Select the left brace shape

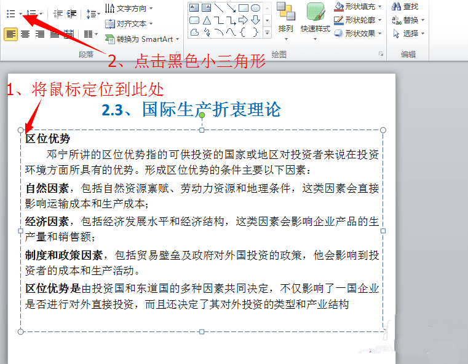(x=243, y=32)
